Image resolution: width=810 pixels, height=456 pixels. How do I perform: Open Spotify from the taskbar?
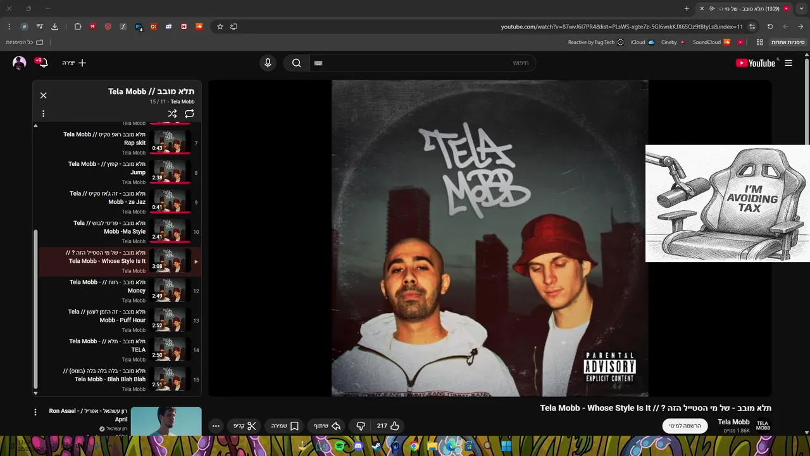coord(340,446)
